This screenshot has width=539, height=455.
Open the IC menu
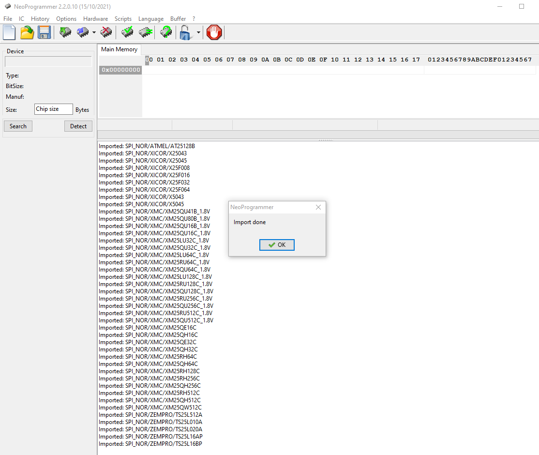click(x=21, y=19)
